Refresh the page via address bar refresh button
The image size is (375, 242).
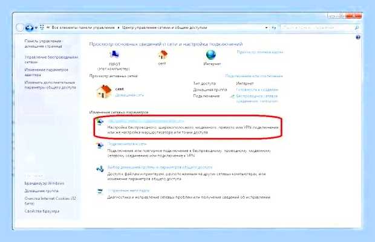click(x=274, y=28)
